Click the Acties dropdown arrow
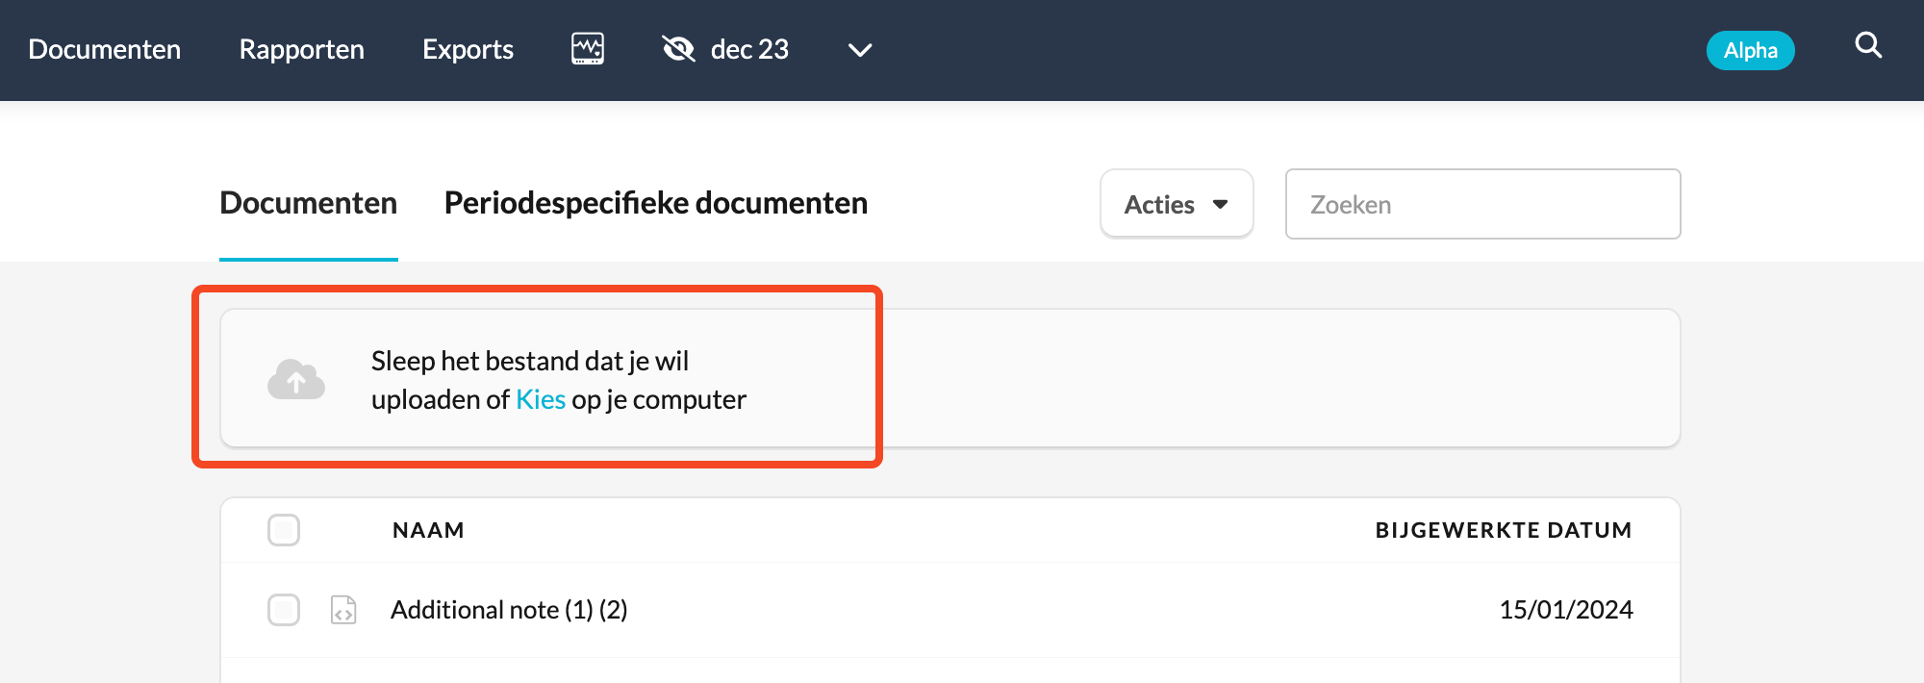 coord(1221,205)
